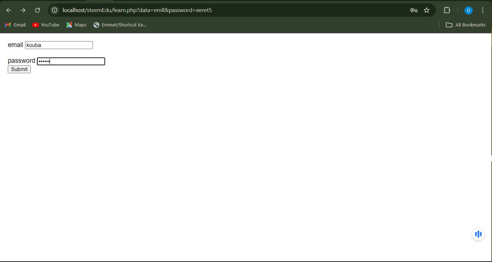Viewport: 492px width, 262px height.
Task: Click the email label text
Action: point(15,45)
